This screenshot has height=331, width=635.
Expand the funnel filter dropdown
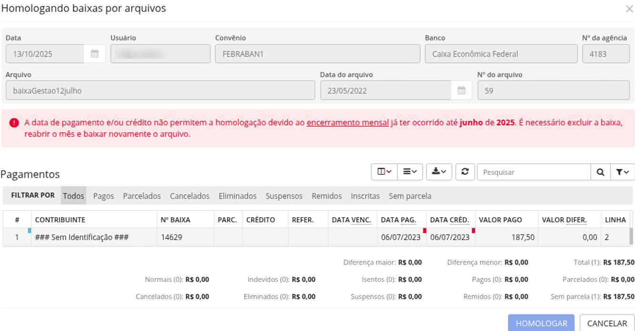click(622, 172)
